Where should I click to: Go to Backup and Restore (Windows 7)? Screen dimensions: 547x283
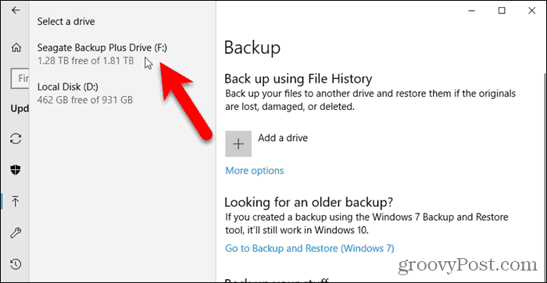coord(309,248)
